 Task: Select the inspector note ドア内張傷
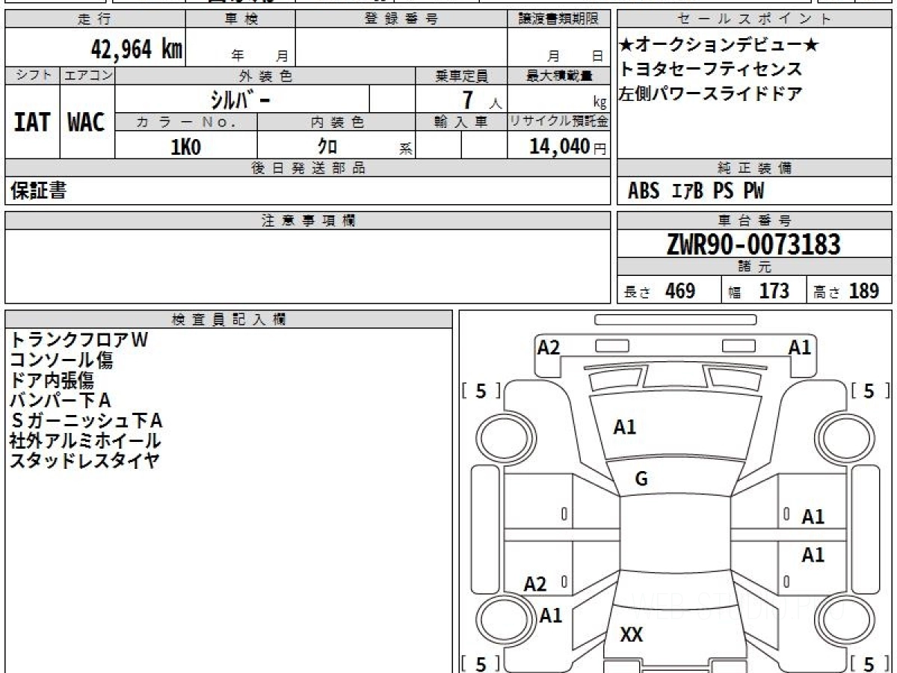(x=52, y=380)
